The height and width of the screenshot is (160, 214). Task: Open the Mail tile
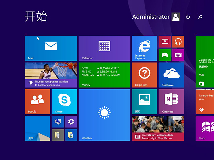pyautogui.click(x=51, y=48)
